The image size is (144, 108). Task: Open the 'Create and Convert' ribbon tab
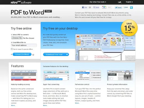tap(86, 38)
